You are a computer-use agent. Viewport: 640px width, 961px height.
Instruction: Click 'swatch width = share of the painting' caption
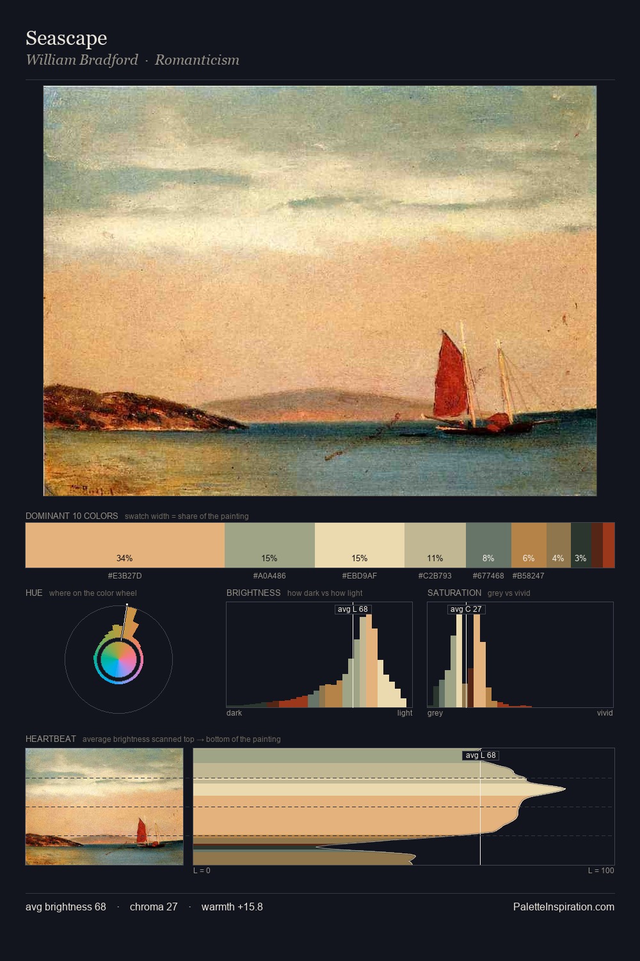click(187, 516)
